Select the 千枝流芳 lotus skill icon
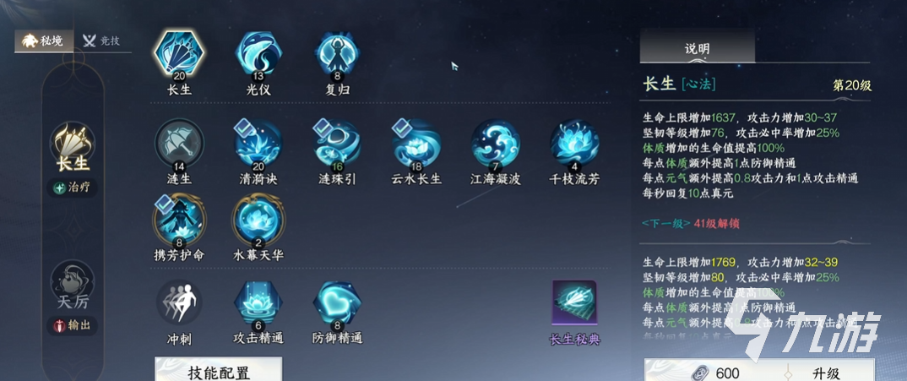907x381 pixels. 574,144
